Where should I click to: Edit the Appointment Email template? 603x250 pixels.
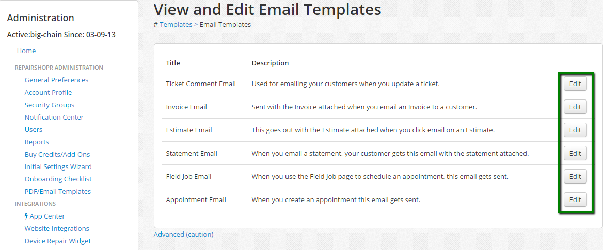[575, 200]
